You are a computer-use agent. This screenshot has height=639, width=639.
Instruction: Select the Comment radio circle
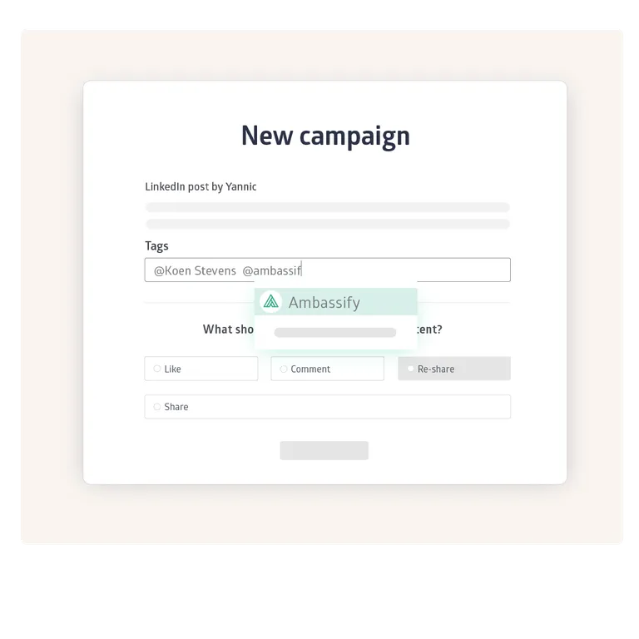pos(284,369)
